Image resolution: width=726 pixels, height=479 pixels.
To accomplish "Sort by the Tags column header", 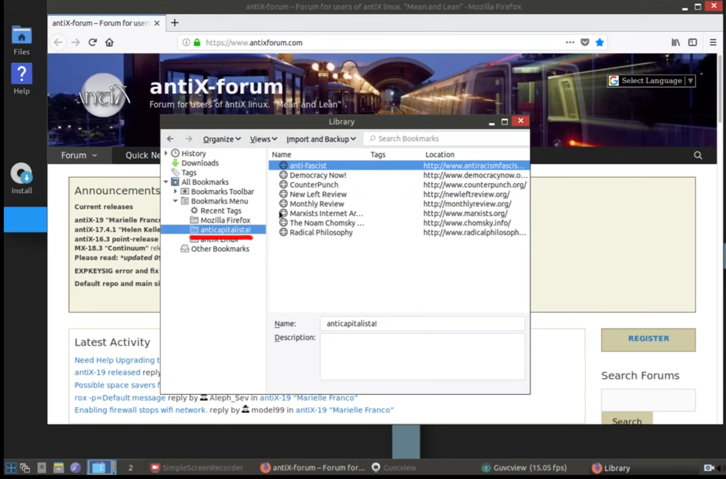I will click(x=378, y=154).
